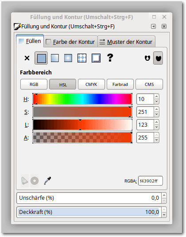Focus the H value field showing 10
This screenshot has height=237, width=186.
145,99
